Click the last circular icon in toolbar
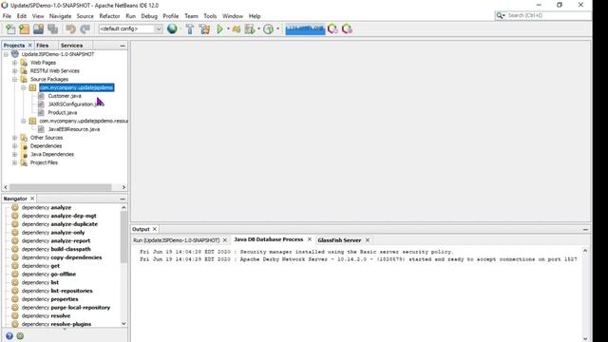This screenshot has height=342, width=608. point(347,29)
